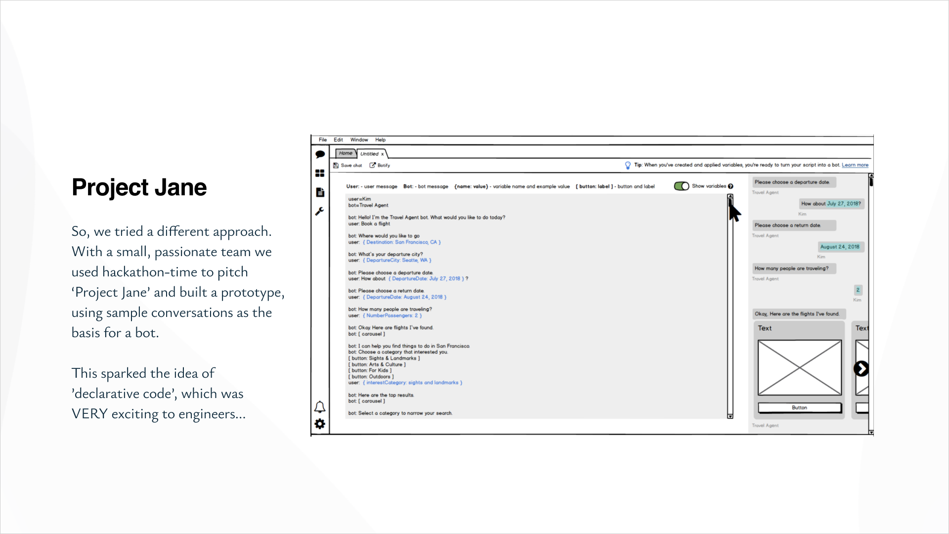Viewport: 949px width, 534px height.
Task: Open the Help menu
Action: point(380,140)
